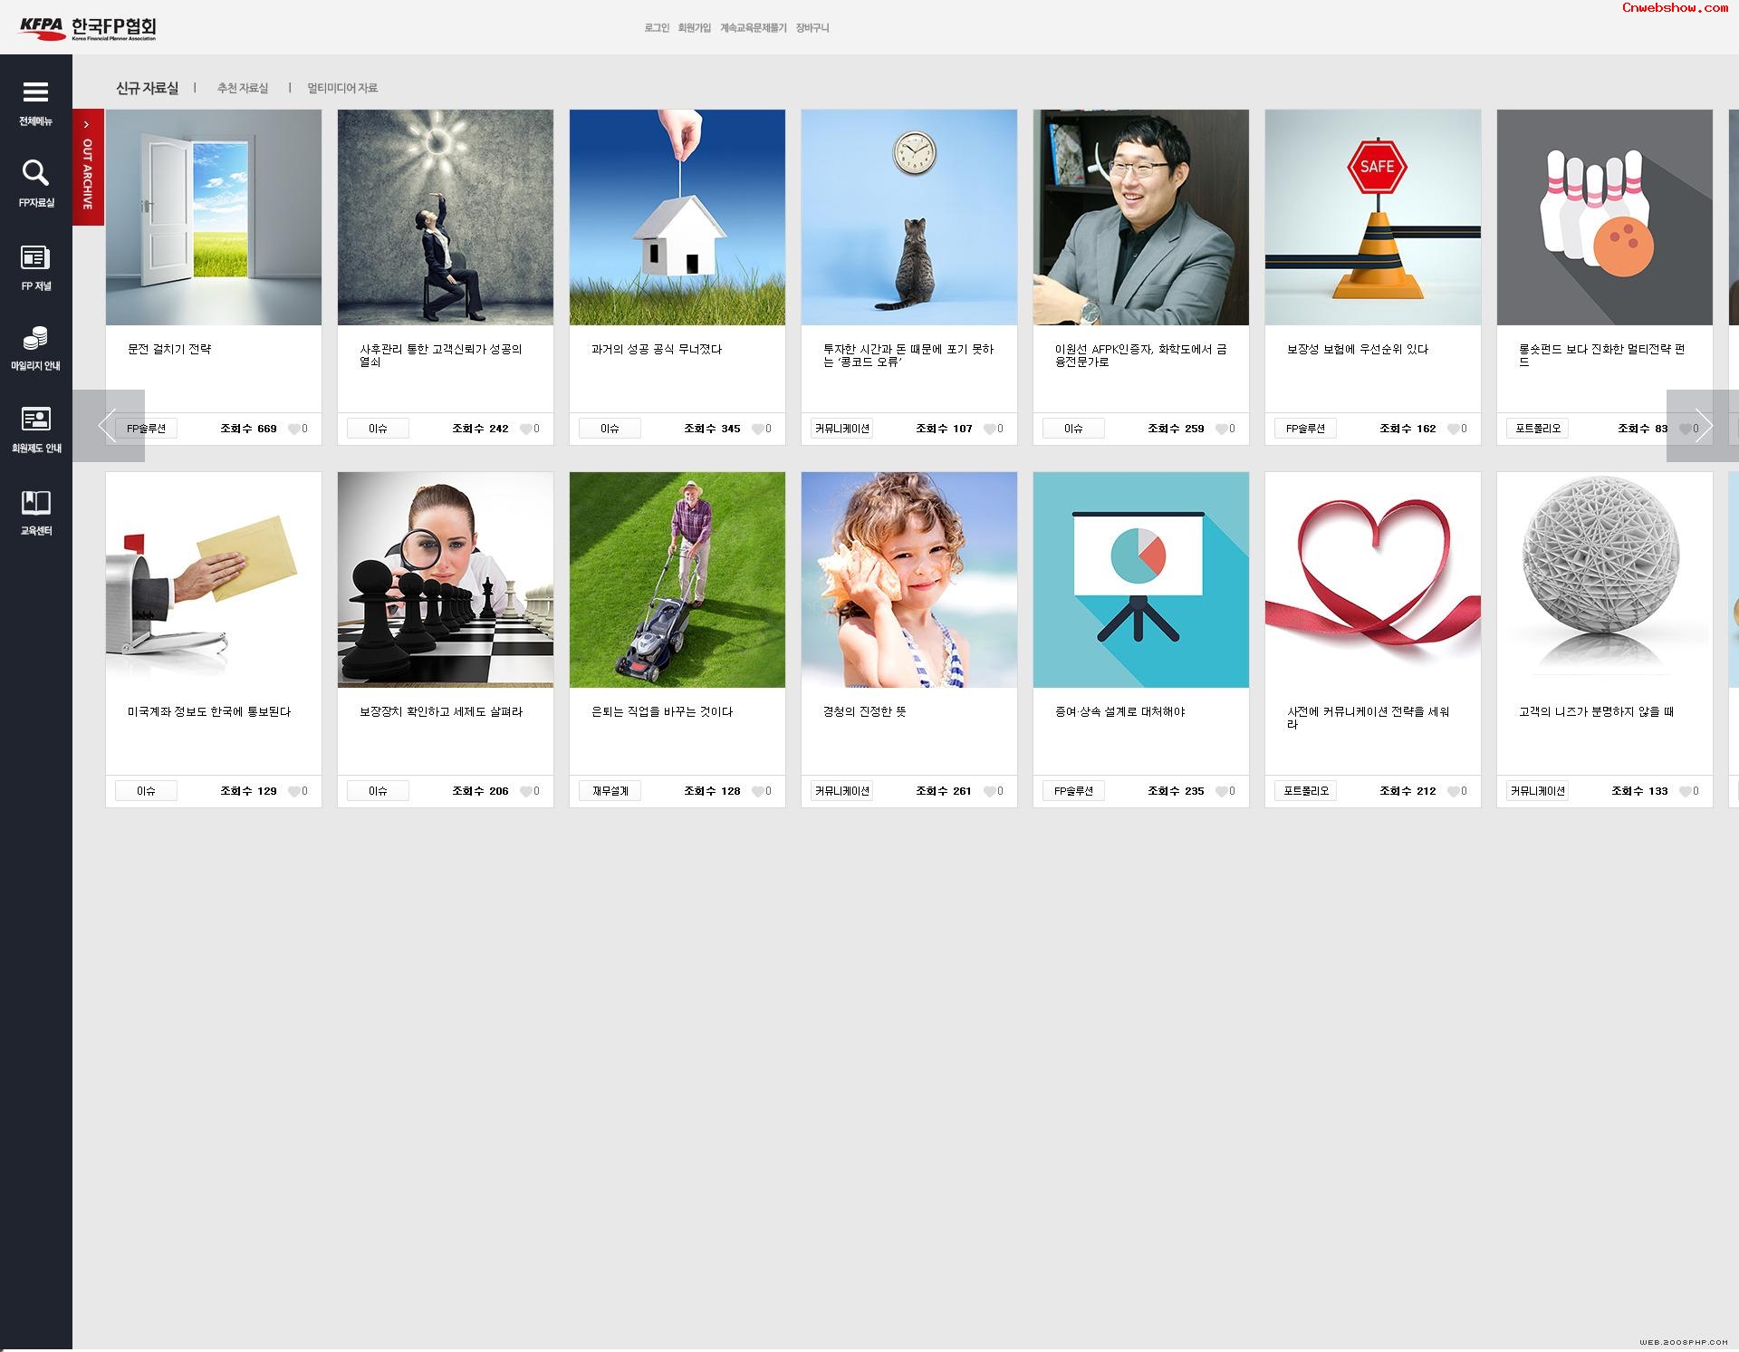The width and height of the screenshot is (1739, 1352).
Task: Open the pie chart presentation thumbnail
Action: pyautogui.click(x=1141, y=580)
